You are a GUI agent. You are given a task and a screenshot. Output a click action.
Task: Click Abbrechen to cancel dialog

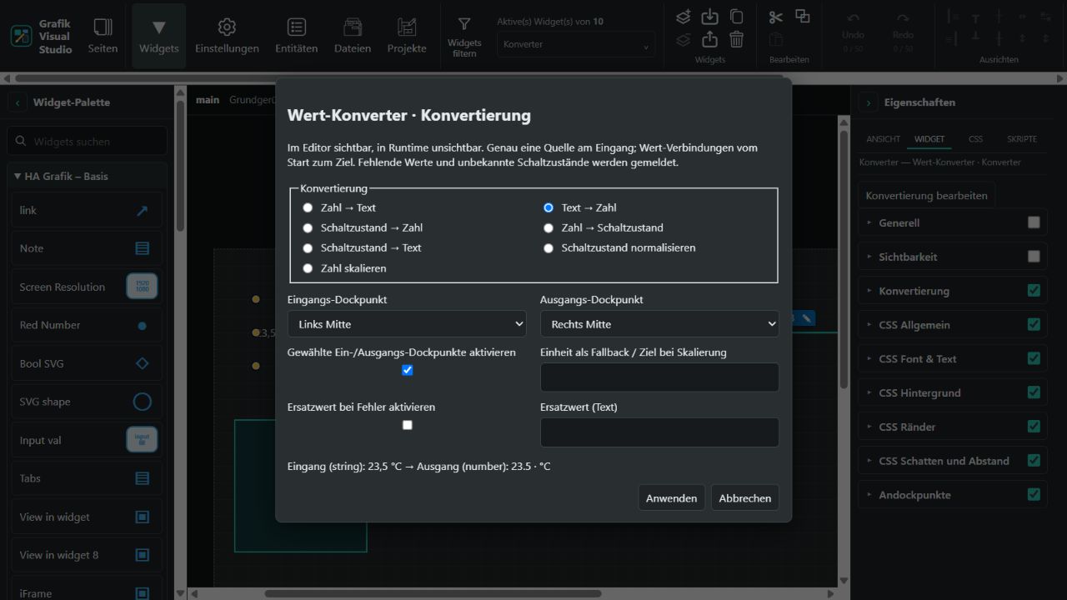coord(745,498)
